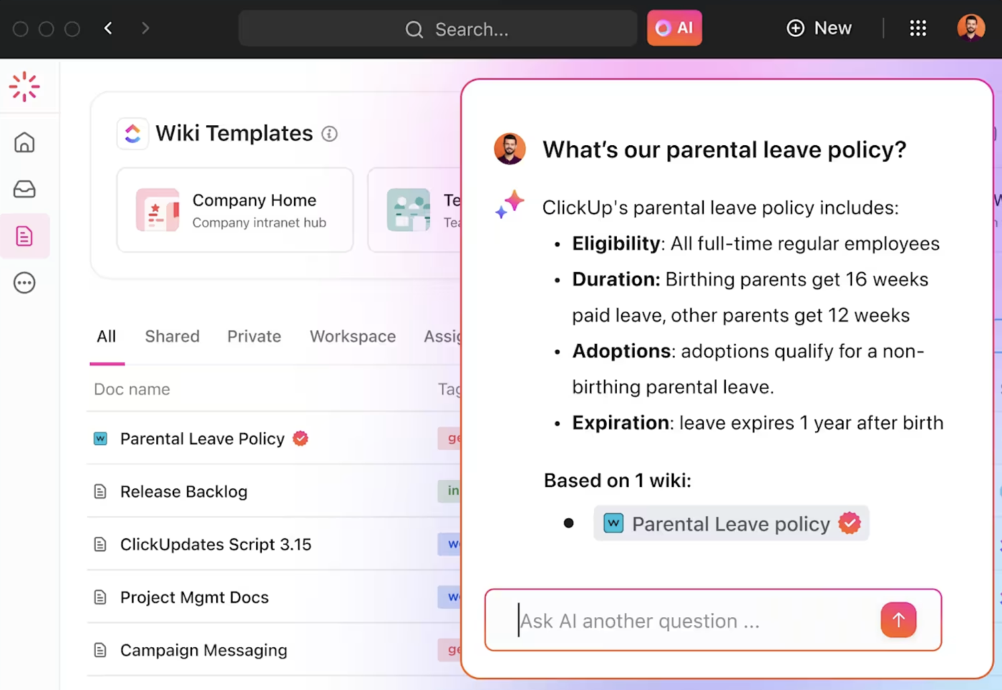Focus the Ask AI another question field
The image size is (1002, 690).
click(x=687, y=621)
